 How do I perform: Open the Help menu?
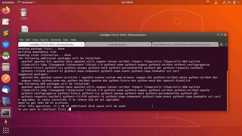coord(73,40)
